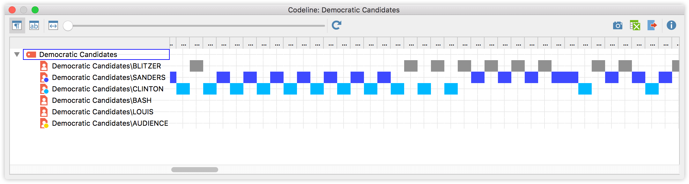Select Democratic Candidates\SANDERS code row

point(108,77)
